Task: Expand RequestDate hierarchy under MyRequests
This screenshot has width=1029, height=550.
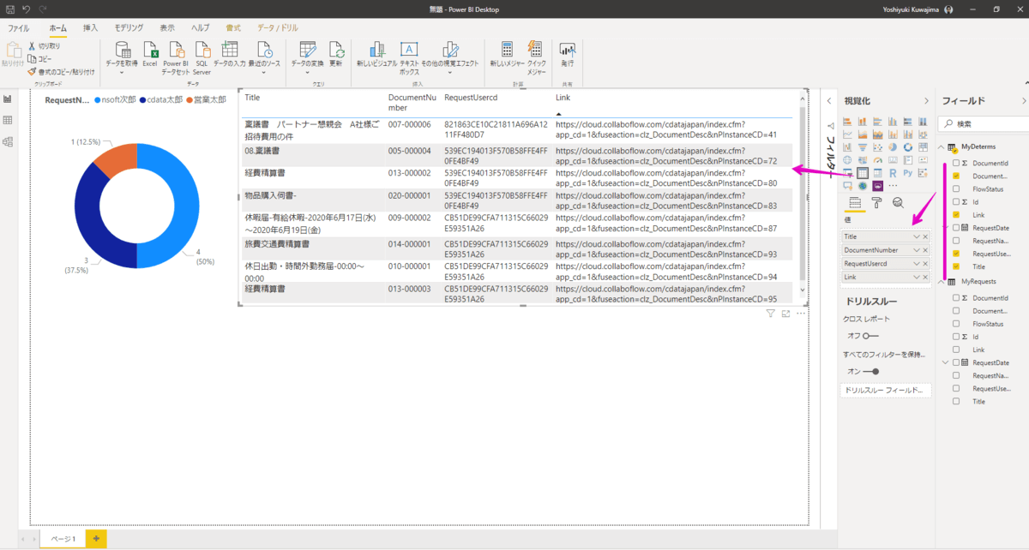Action: (945, 362)
